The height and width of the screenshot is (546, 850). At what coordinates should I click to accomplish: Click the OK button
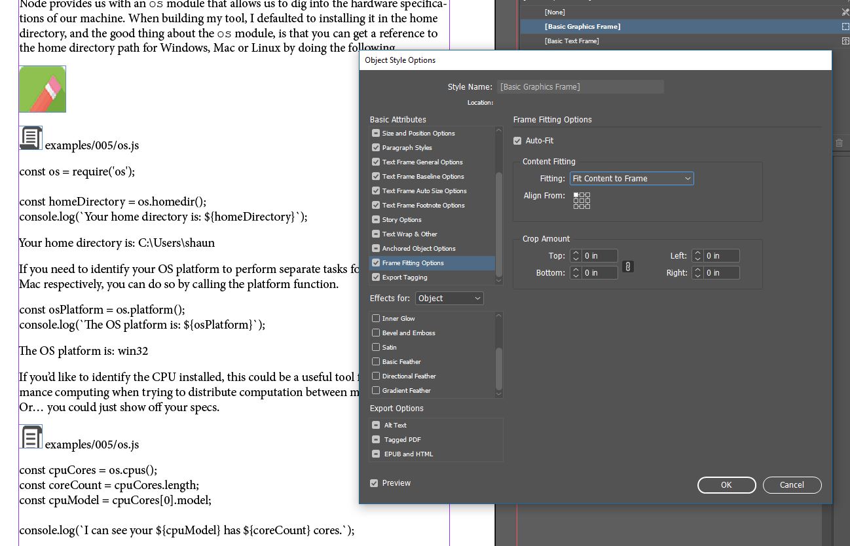coord(726,484)
